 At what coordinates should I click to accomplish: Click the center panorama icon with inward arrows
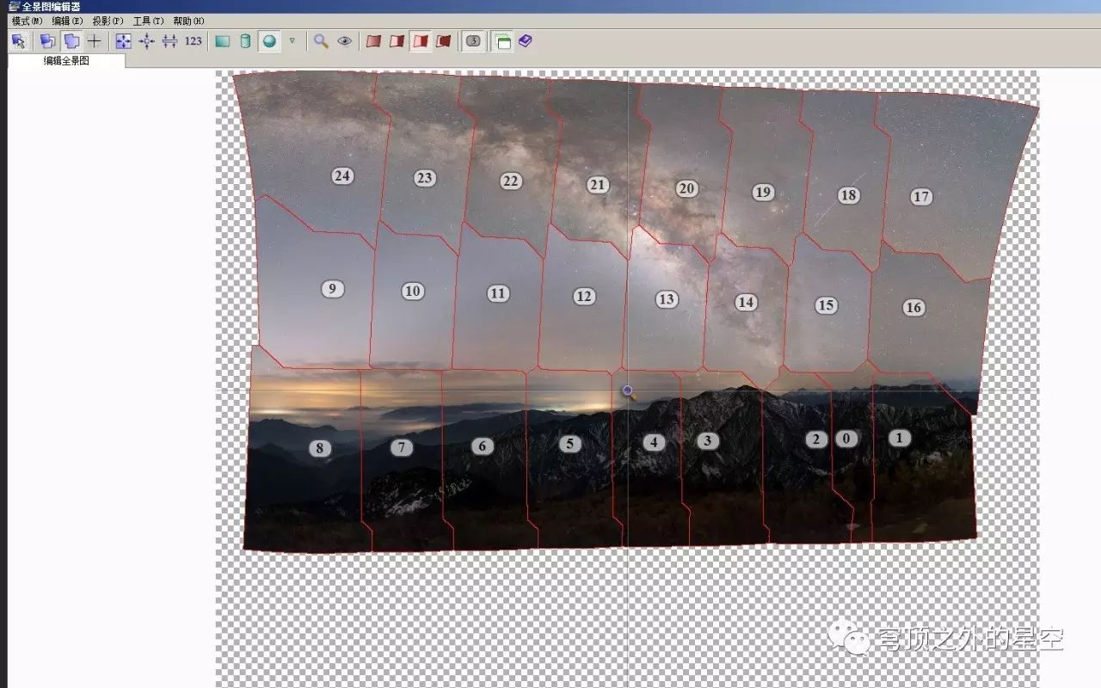pos(146,41)
